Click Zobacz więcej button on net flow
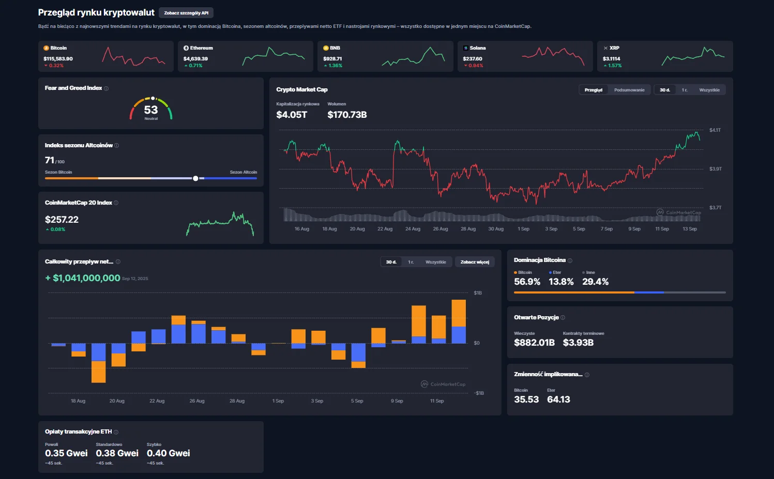 475,262
